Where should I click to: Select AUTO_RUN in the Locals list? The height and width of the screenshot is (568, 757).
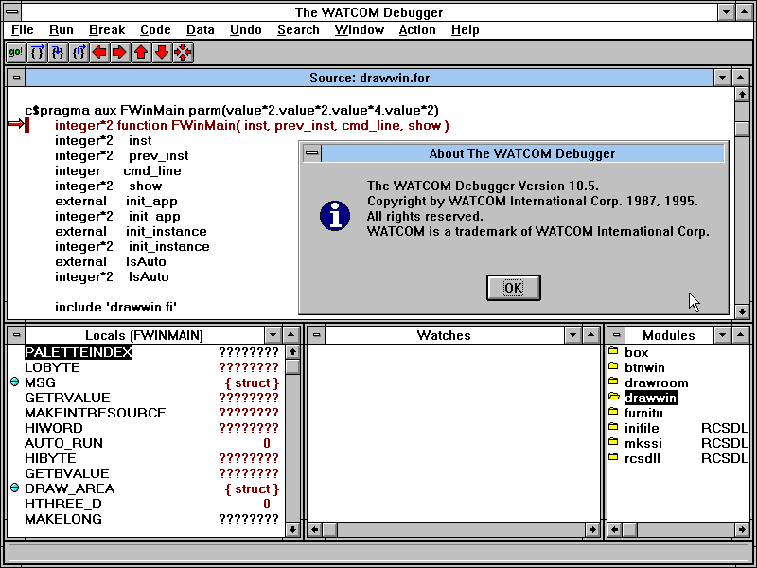[x=63, y=443]
